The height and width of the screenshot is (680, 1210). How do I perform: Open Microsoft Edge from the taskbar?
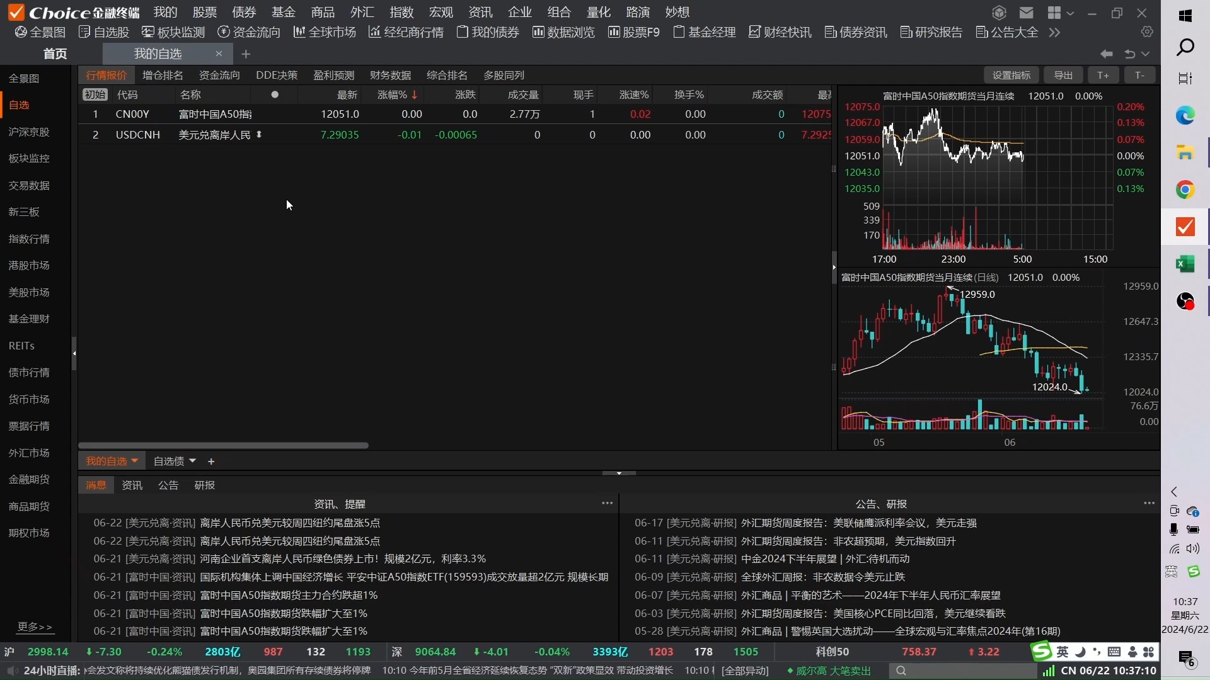1185,116
